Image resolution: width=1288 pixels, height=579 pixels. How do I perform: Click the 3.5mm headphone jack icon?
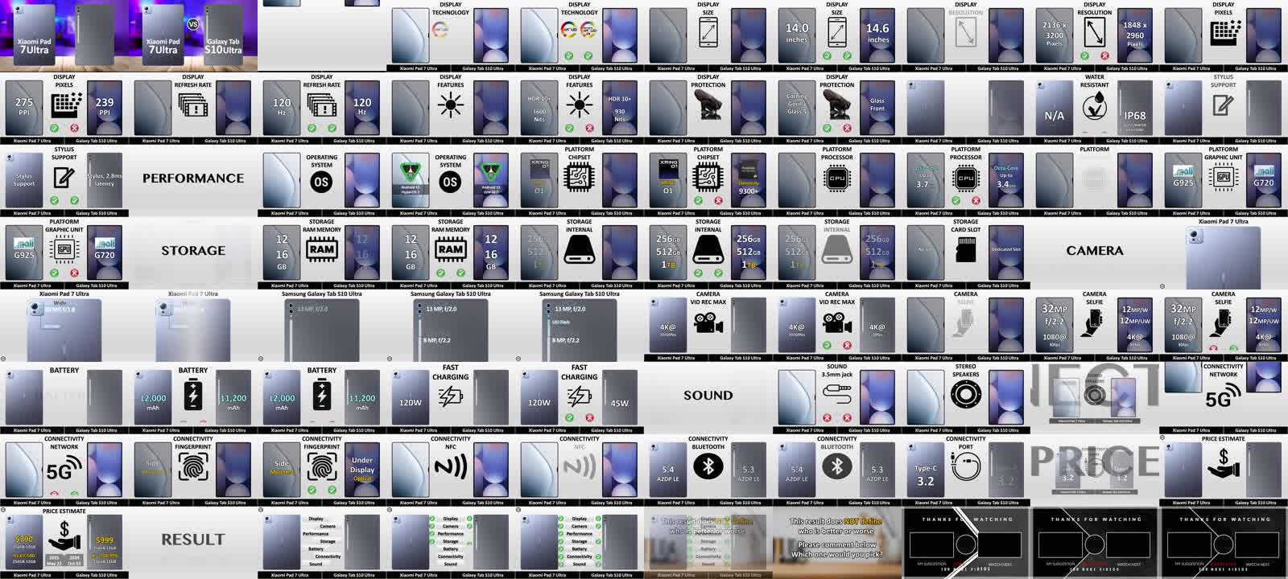pyautogui.click(x=836, y=393)
